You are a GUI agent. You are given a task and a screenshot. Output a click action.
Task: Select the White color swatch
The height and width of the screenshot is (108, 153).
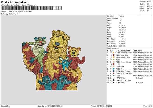click(114, 78)
